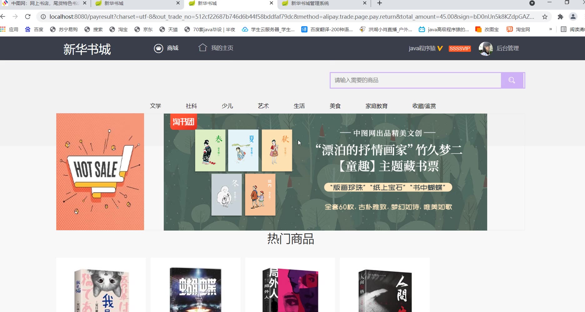Viewport: 585px width, 312px height.
Task: Open a new browser tab with plus
Action: [379, 3]
